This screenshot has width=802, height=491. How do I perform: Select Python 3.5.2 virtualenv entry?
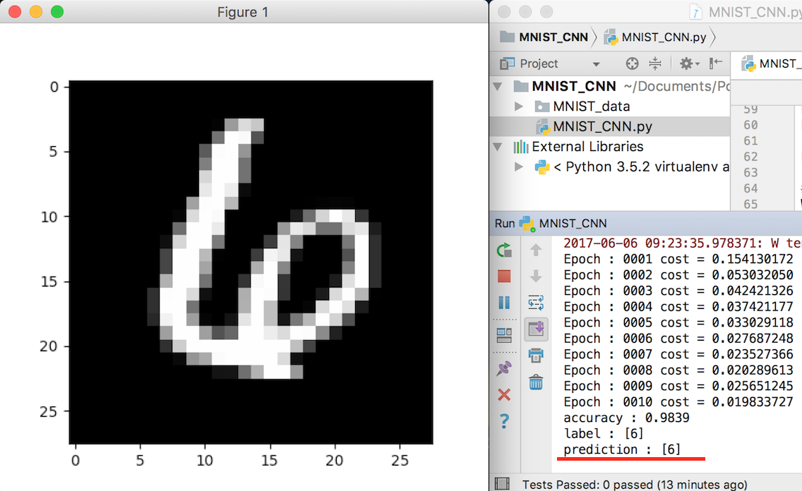pos(610,166)
